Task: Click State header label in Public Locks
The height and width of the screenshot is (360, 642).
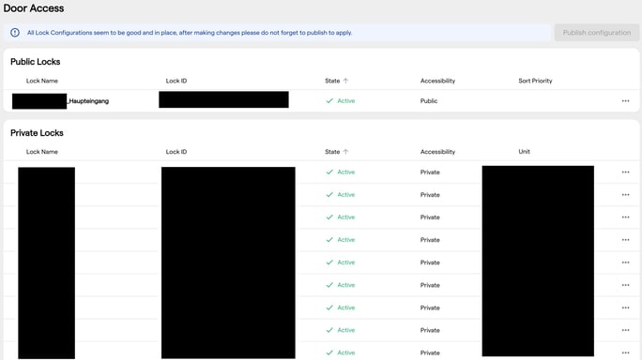Action: pos(332,81)
